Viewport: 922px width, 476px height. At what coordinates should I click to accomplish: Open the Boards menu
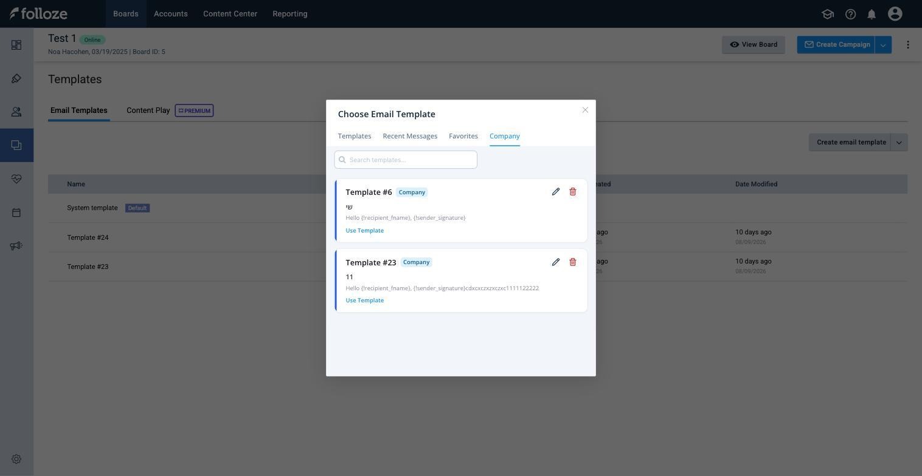tap(126, 13)
